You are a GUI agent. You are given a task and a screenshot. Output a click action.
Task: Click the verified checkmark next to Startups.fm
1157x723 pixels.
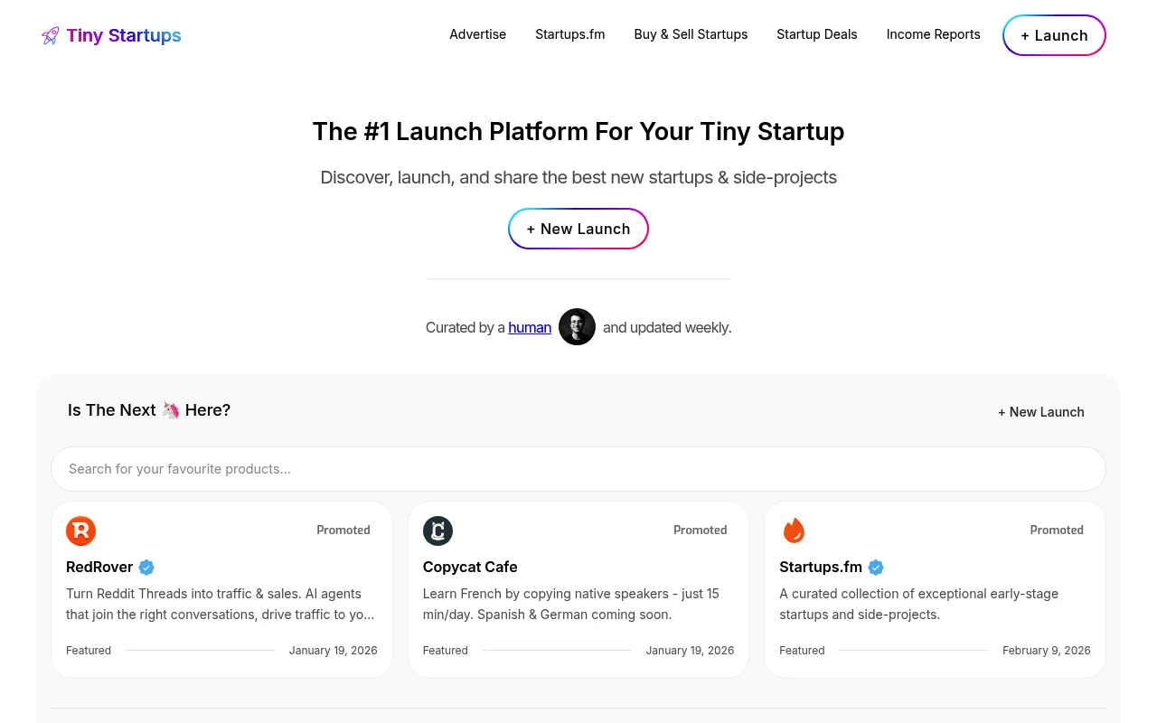pos(875,568)
